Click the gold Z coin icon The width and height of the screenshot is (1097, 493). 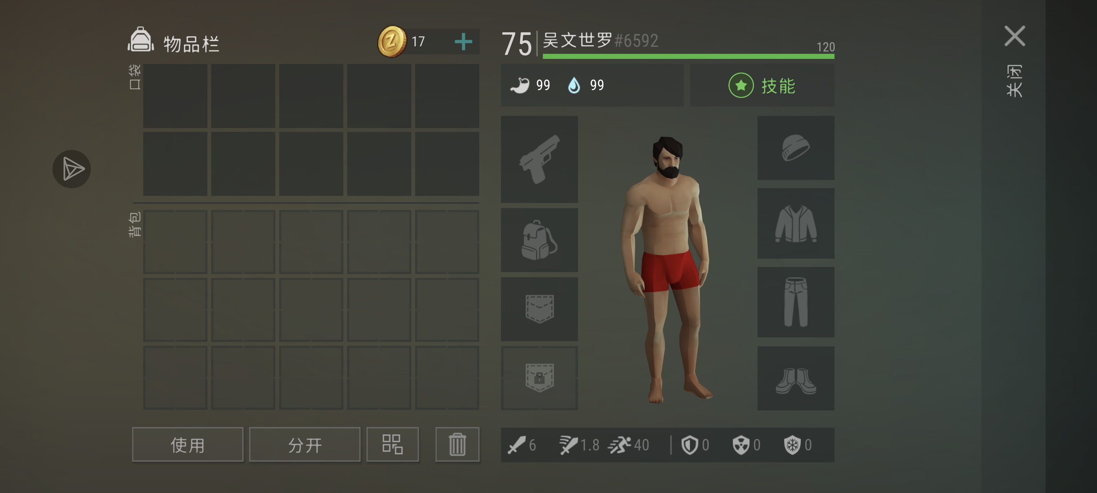pyautogui.click(x=392, y=42)
